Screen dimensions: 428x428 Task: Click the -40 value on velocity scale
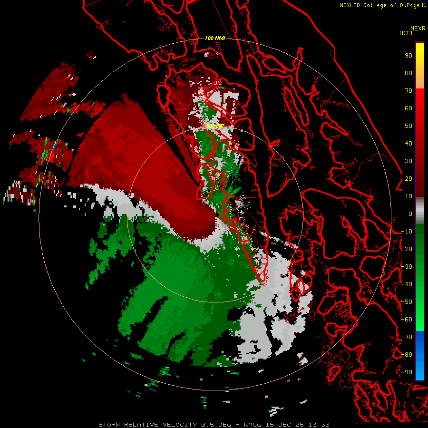click(407, 284)
